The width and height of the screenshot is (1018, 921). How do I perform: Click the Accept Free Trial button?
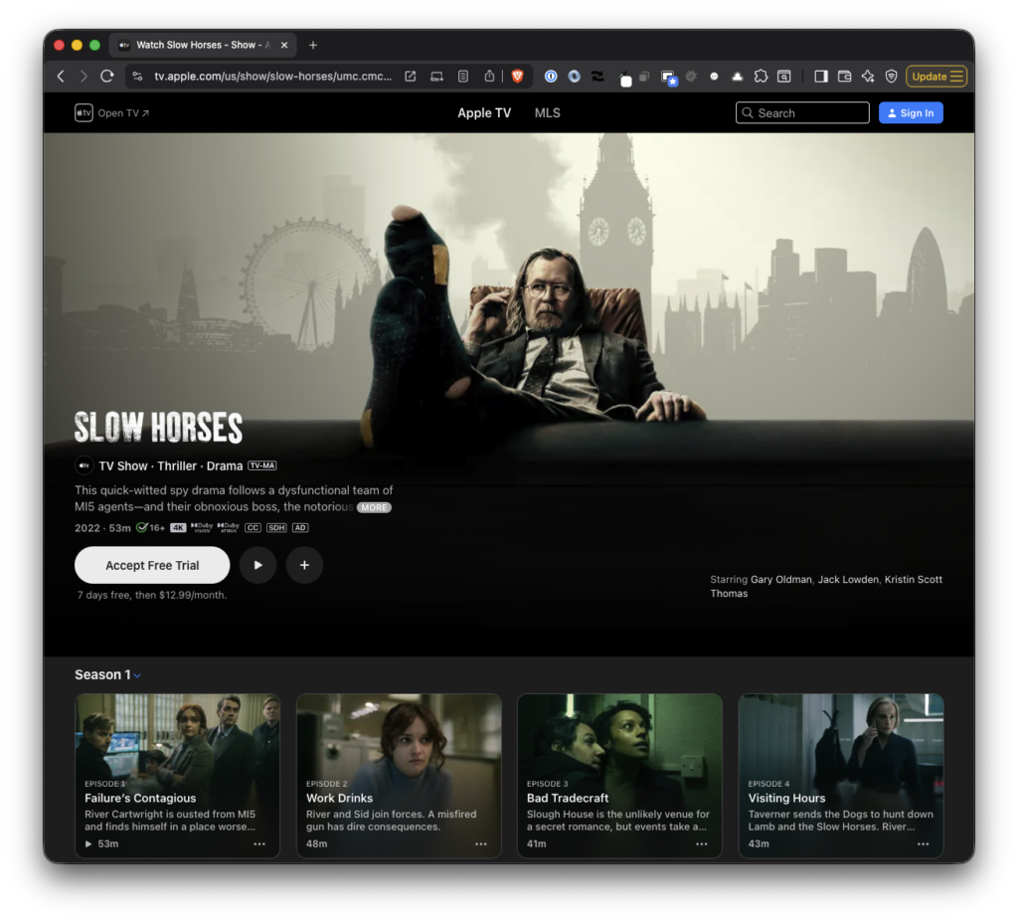152,565
